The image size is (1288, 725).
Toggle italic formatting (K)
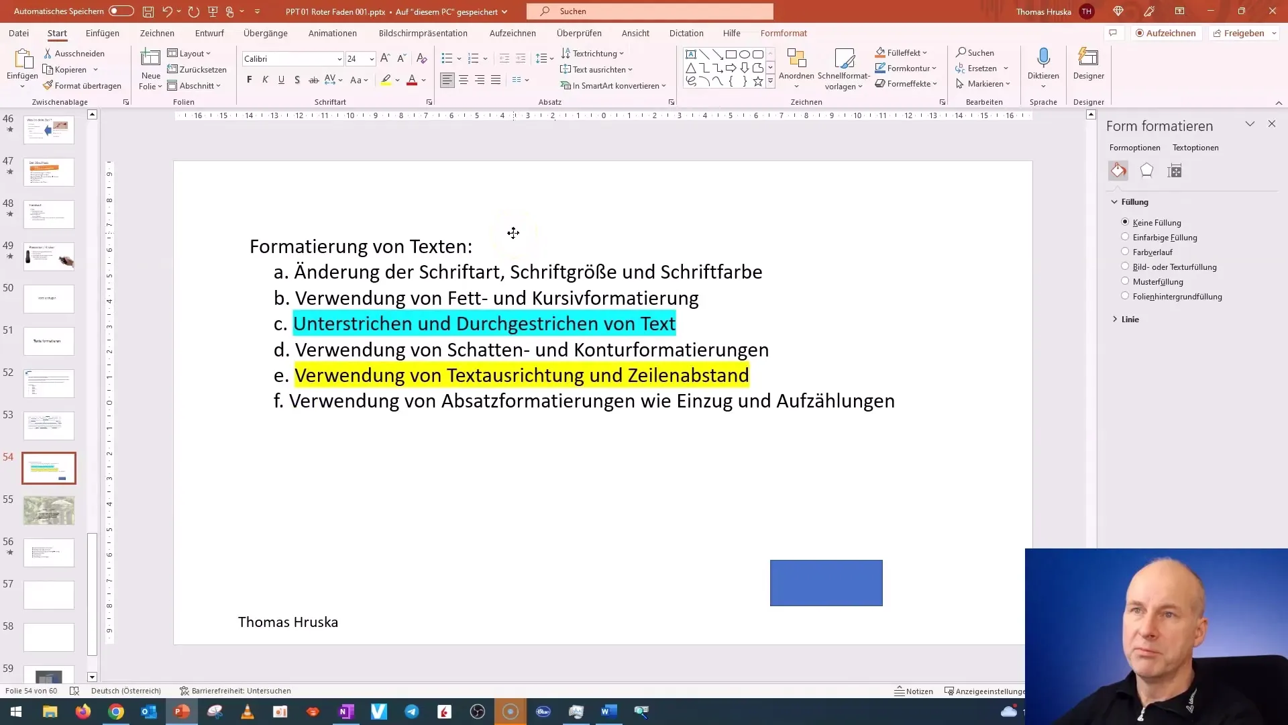pos(265,80)
